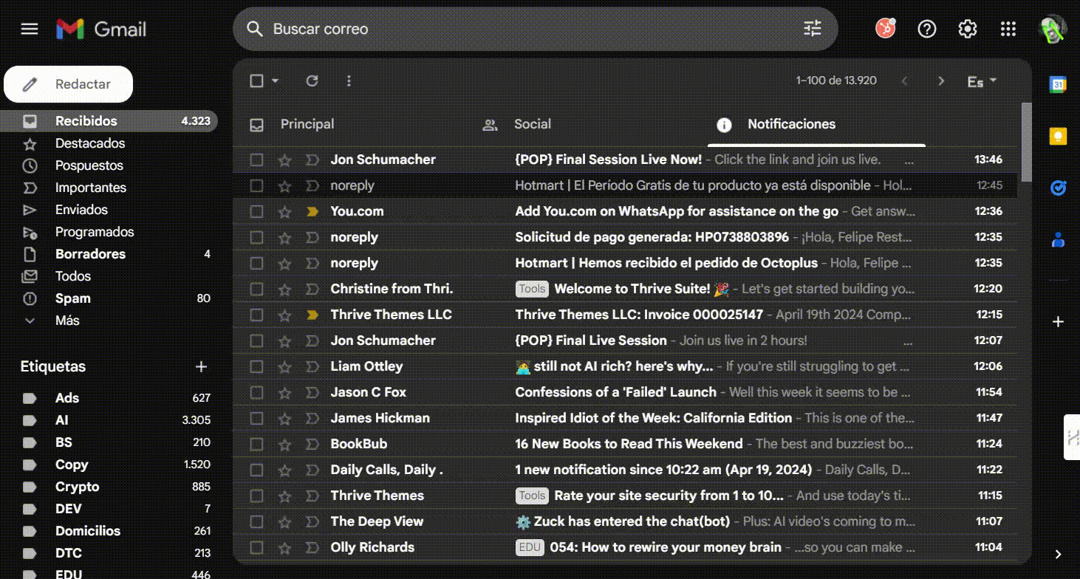
Task: Mark Jason C Fox email as important
Action: pos(312,393)
